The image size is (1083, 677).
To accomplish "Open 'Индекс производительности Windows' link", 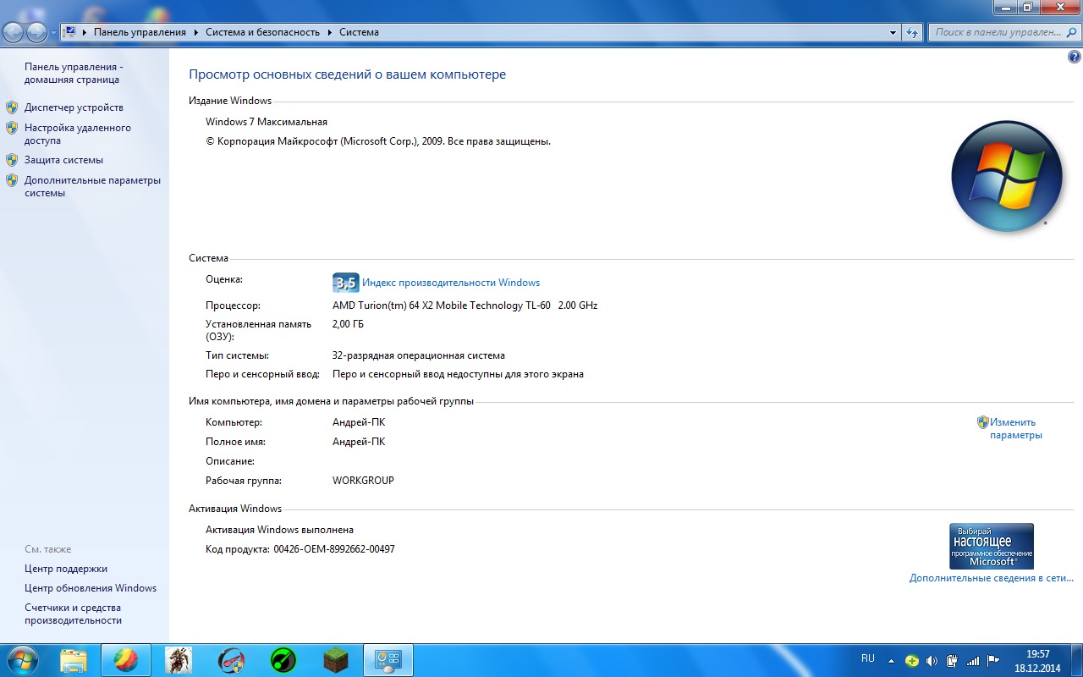I will (451, 283).
